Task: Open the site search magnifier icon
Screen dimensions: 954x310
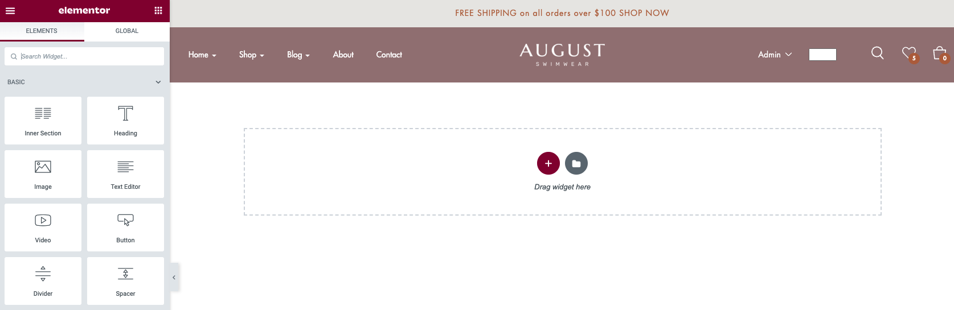Action: tap(877, 53)
